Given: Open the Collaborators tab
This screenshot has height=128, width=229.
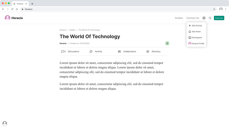Looking at the screenshot, I should 130,52.
